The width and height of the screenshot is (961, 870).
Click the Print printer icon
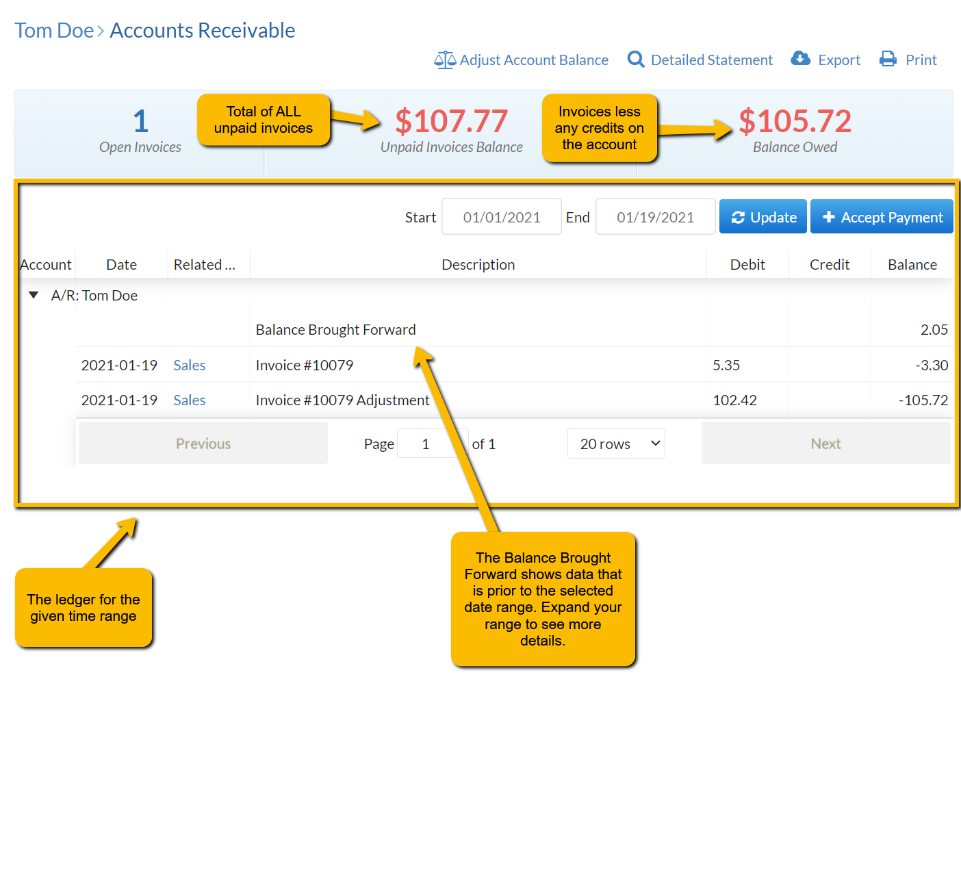pos(888,60)
